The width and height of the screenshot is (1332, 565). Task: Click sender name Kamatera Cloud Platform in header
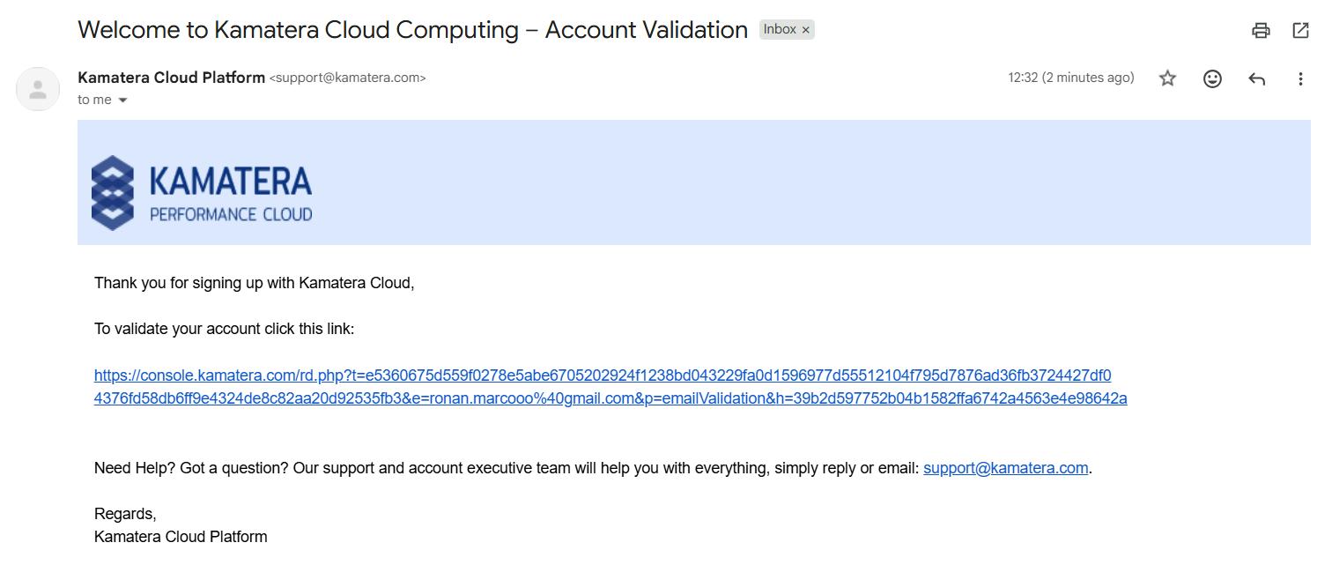(x=171, y=78)
